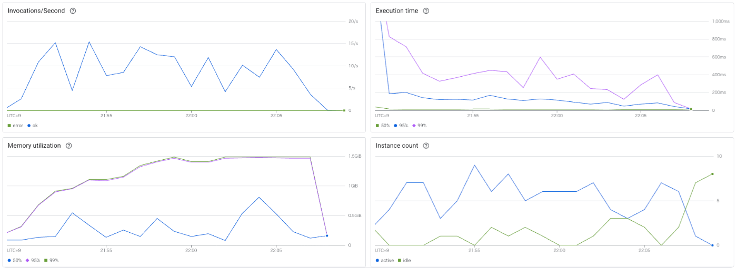737x268 pixels.
Task: Toggle active series in Instance count legend
Action: pos(386,260)
